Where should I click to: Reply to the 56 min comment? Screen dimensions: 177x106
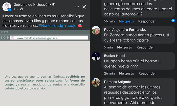[x=147, y=21]
